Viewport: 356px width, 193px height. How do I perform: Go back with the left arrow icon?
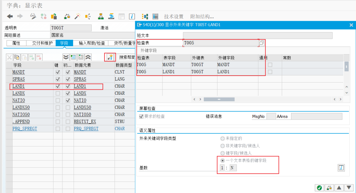pyautogui.click(x=10, y=16)
